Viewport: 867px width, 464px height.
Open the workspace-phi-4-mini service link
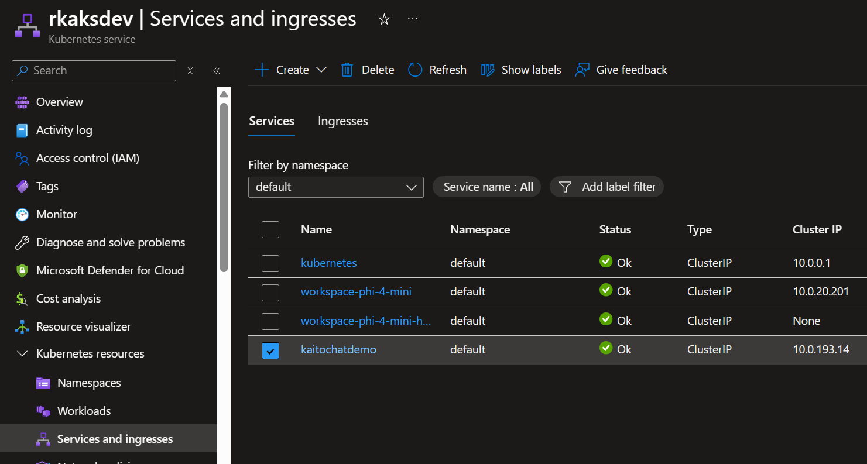pyautogui.click(x=356, y=291)
